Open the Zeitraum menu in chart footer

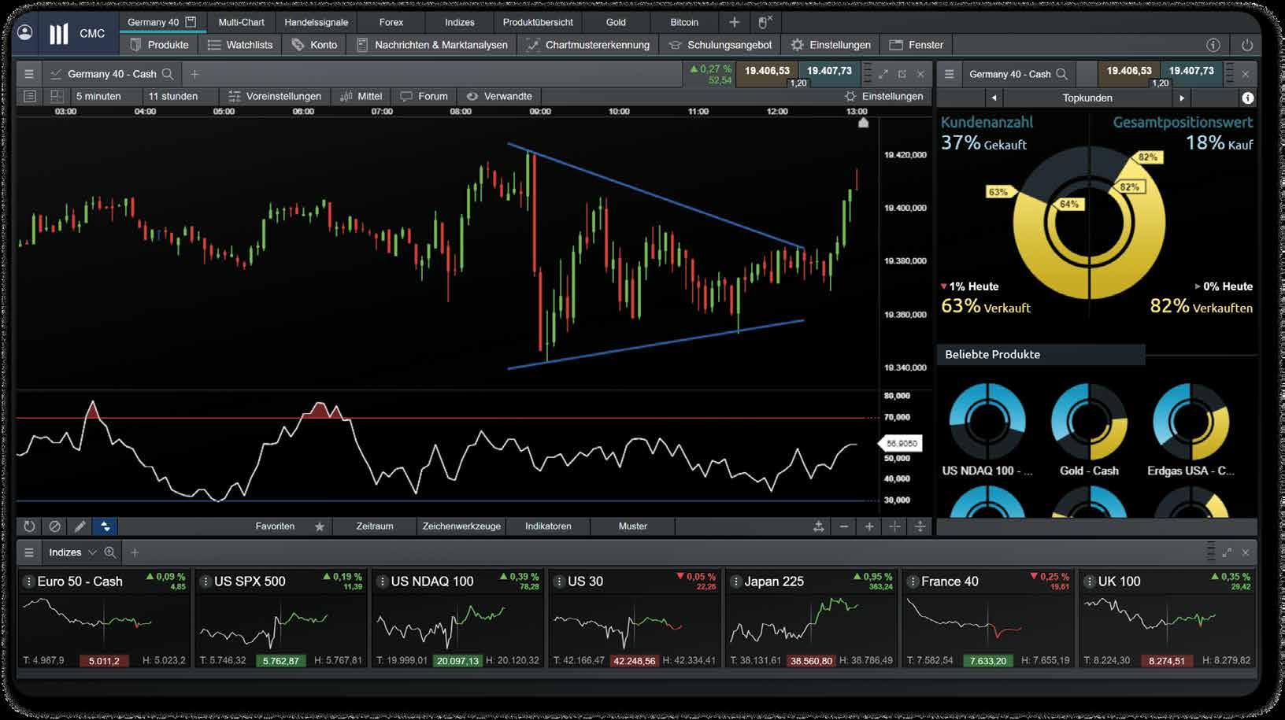coord(375,526)
